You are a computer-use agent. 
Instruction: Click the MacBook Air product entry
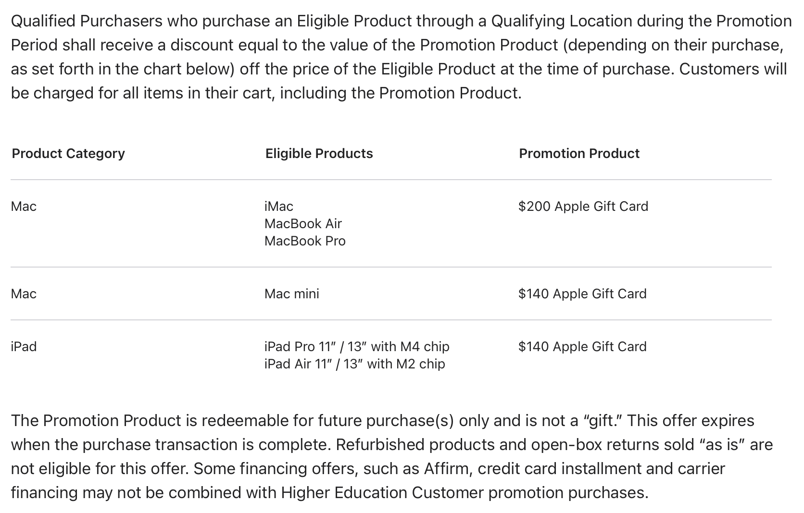pyautogui.click(x=303, y=224)
